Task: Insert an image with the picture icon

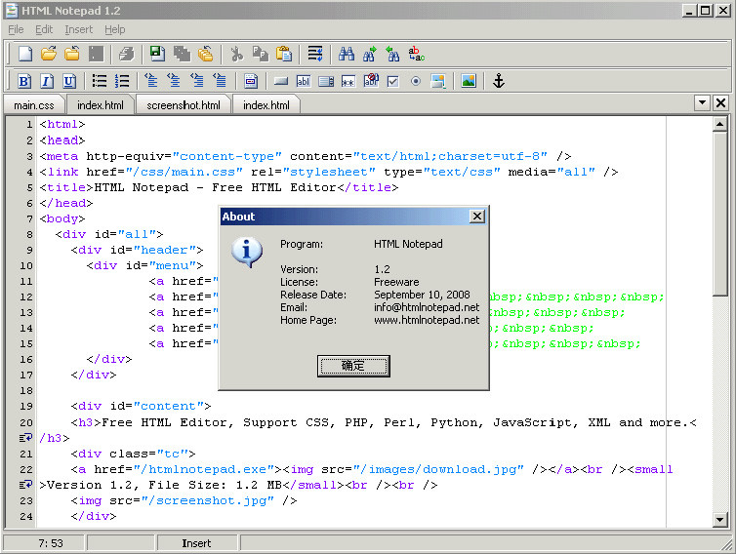Action: click(x=469, y=81)
